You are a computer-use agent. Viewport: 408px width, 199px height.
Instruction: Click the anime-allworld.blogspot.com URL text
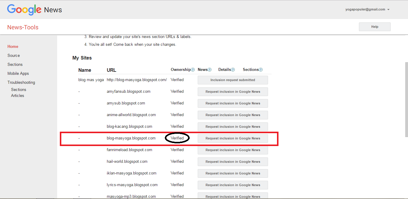click(x=131, y=115)
